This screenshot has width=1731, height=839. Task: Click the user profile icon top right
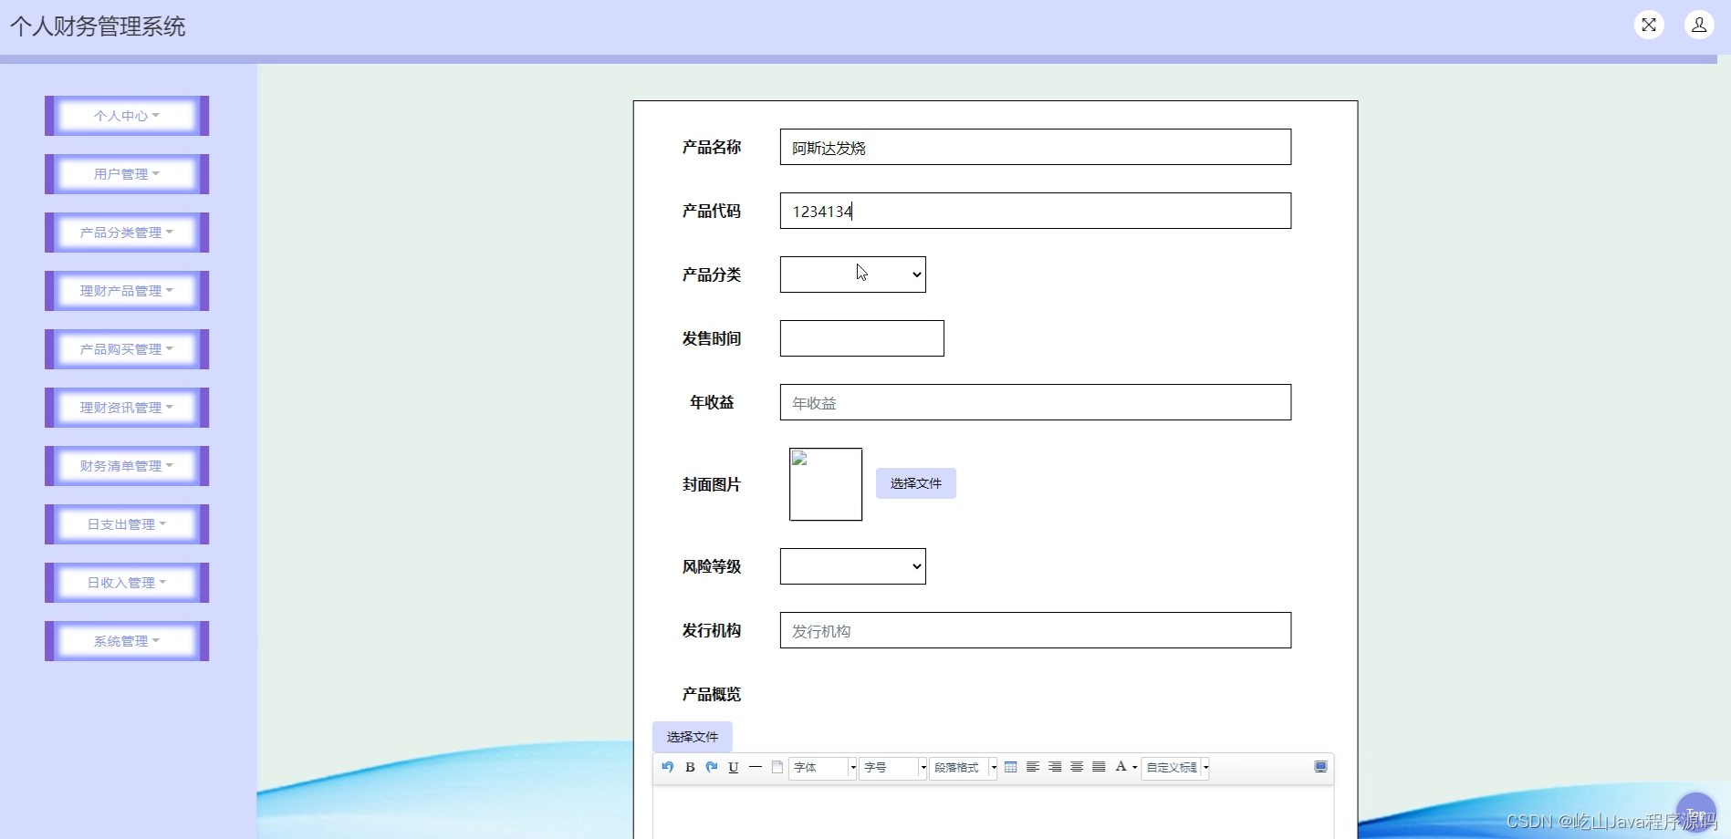[x=1698, y=25]
